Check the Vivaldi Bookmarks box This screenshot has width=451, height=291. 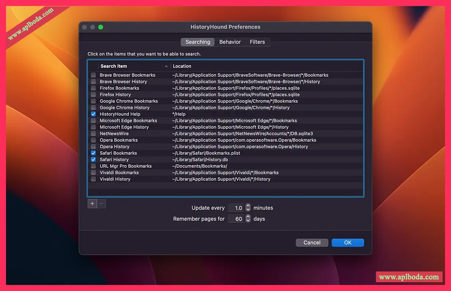point(93,173)
